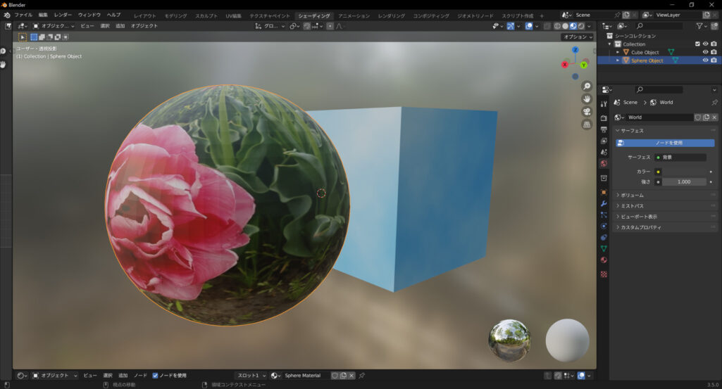Open the object mode dropdown in viewport header
This screenshot has width=722, height=389.
tap(54, 26)
